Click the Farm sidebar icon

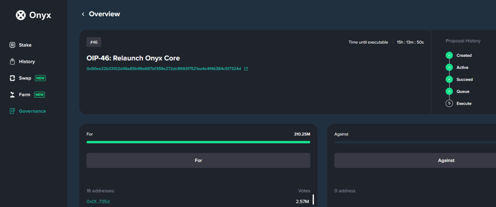(x=12, y=95)
